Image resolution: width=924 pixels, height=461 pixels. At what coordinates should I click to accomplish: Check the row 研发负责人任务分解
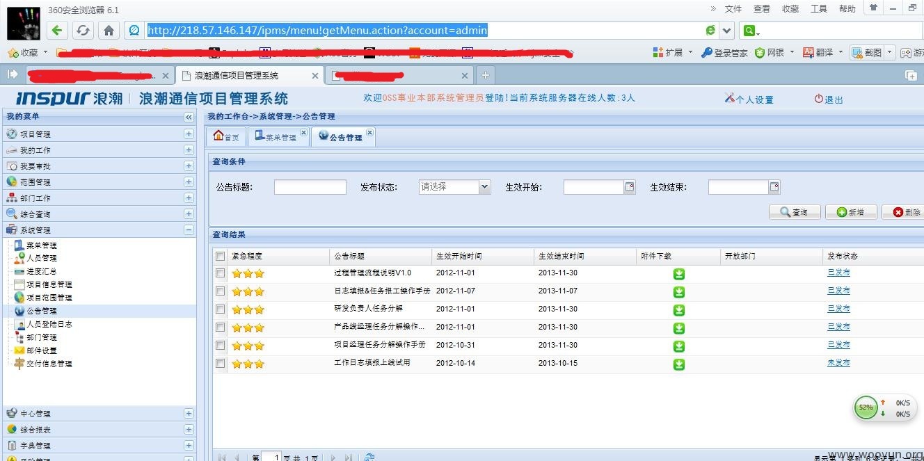[221, 309]
